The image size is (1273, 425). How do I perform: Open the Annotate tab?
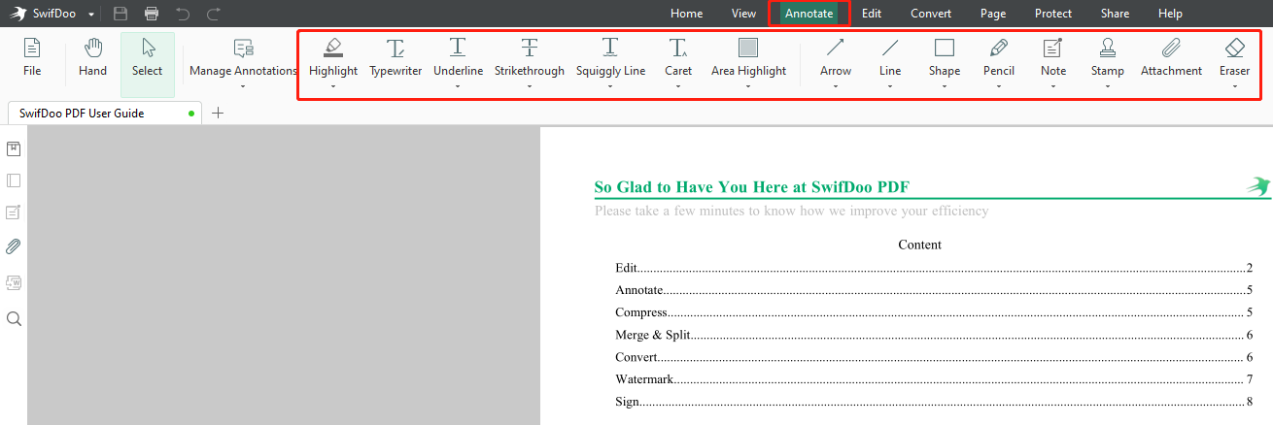(x=809, y=14)
